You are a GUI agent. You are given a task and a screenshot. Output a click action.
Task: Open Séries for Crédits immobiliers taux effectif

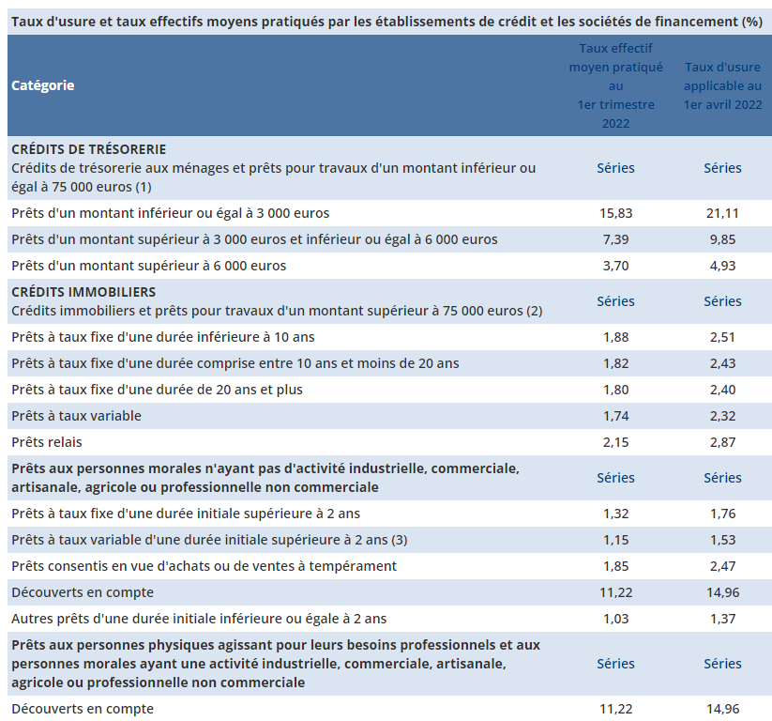tap(615, 301)
